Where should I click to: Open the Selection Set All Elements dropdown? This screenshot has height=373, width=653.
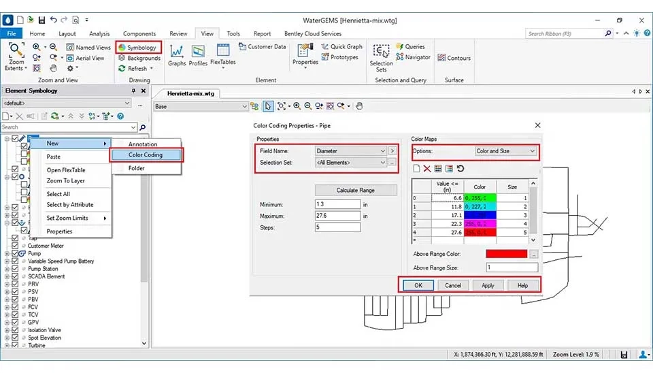351,163
